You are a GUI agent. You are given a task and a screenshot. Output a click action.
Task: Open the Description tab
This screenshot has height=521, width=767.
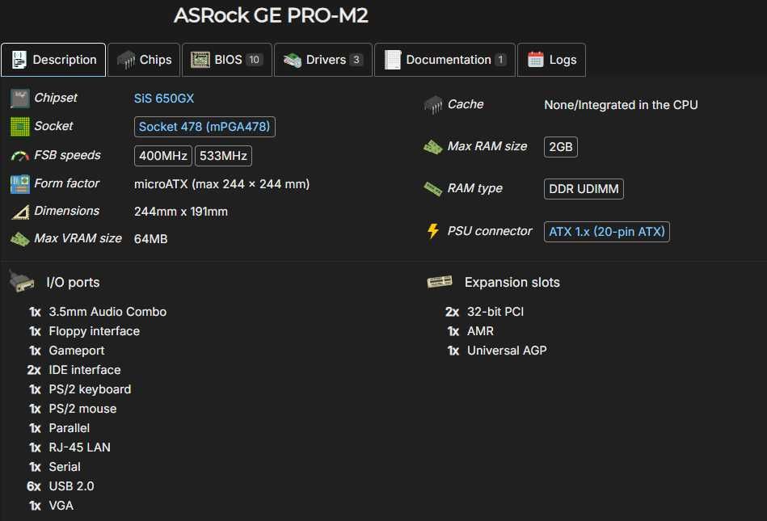pyautogui.click(x=53, y=60)
